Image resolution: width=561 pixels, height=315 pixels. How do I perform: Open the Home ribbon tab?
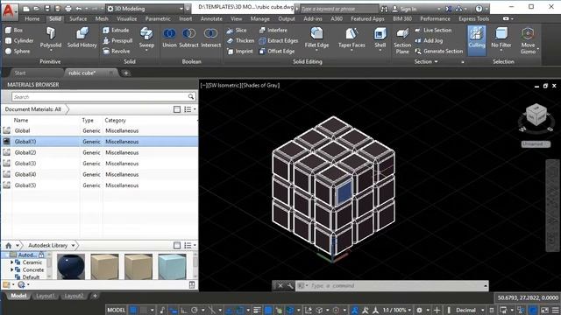pos(32,18)
